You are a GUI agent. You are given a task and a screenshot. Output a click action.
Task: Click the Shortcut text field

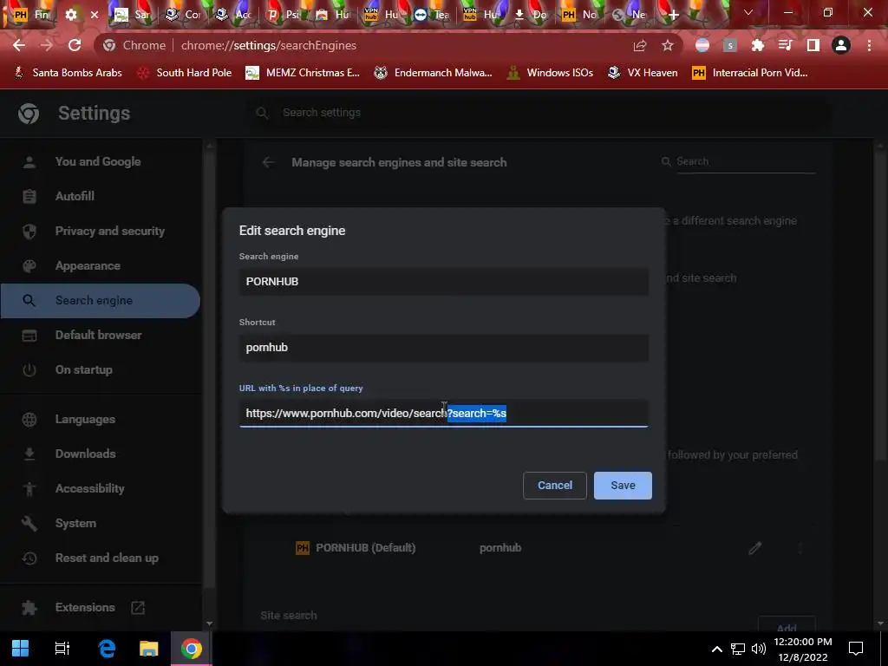[444, 347]
